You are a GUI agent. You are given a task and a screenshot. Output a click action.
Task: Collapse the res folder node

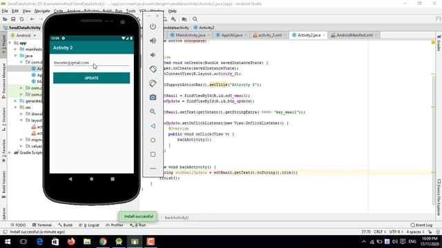coord(15,107)
